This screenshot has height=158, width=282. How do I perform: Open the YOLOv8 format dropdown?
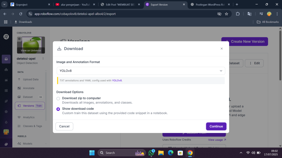pyautogui.click(x=141, y=71)
